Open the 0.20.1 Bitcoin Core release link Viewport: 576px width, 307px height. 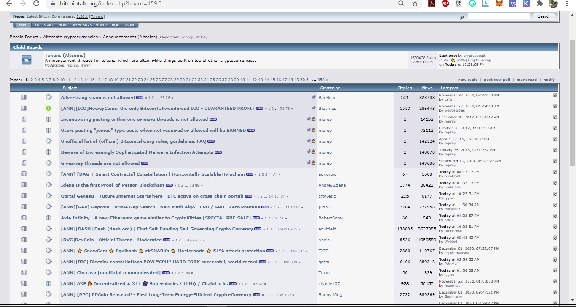tap(82, 16)
